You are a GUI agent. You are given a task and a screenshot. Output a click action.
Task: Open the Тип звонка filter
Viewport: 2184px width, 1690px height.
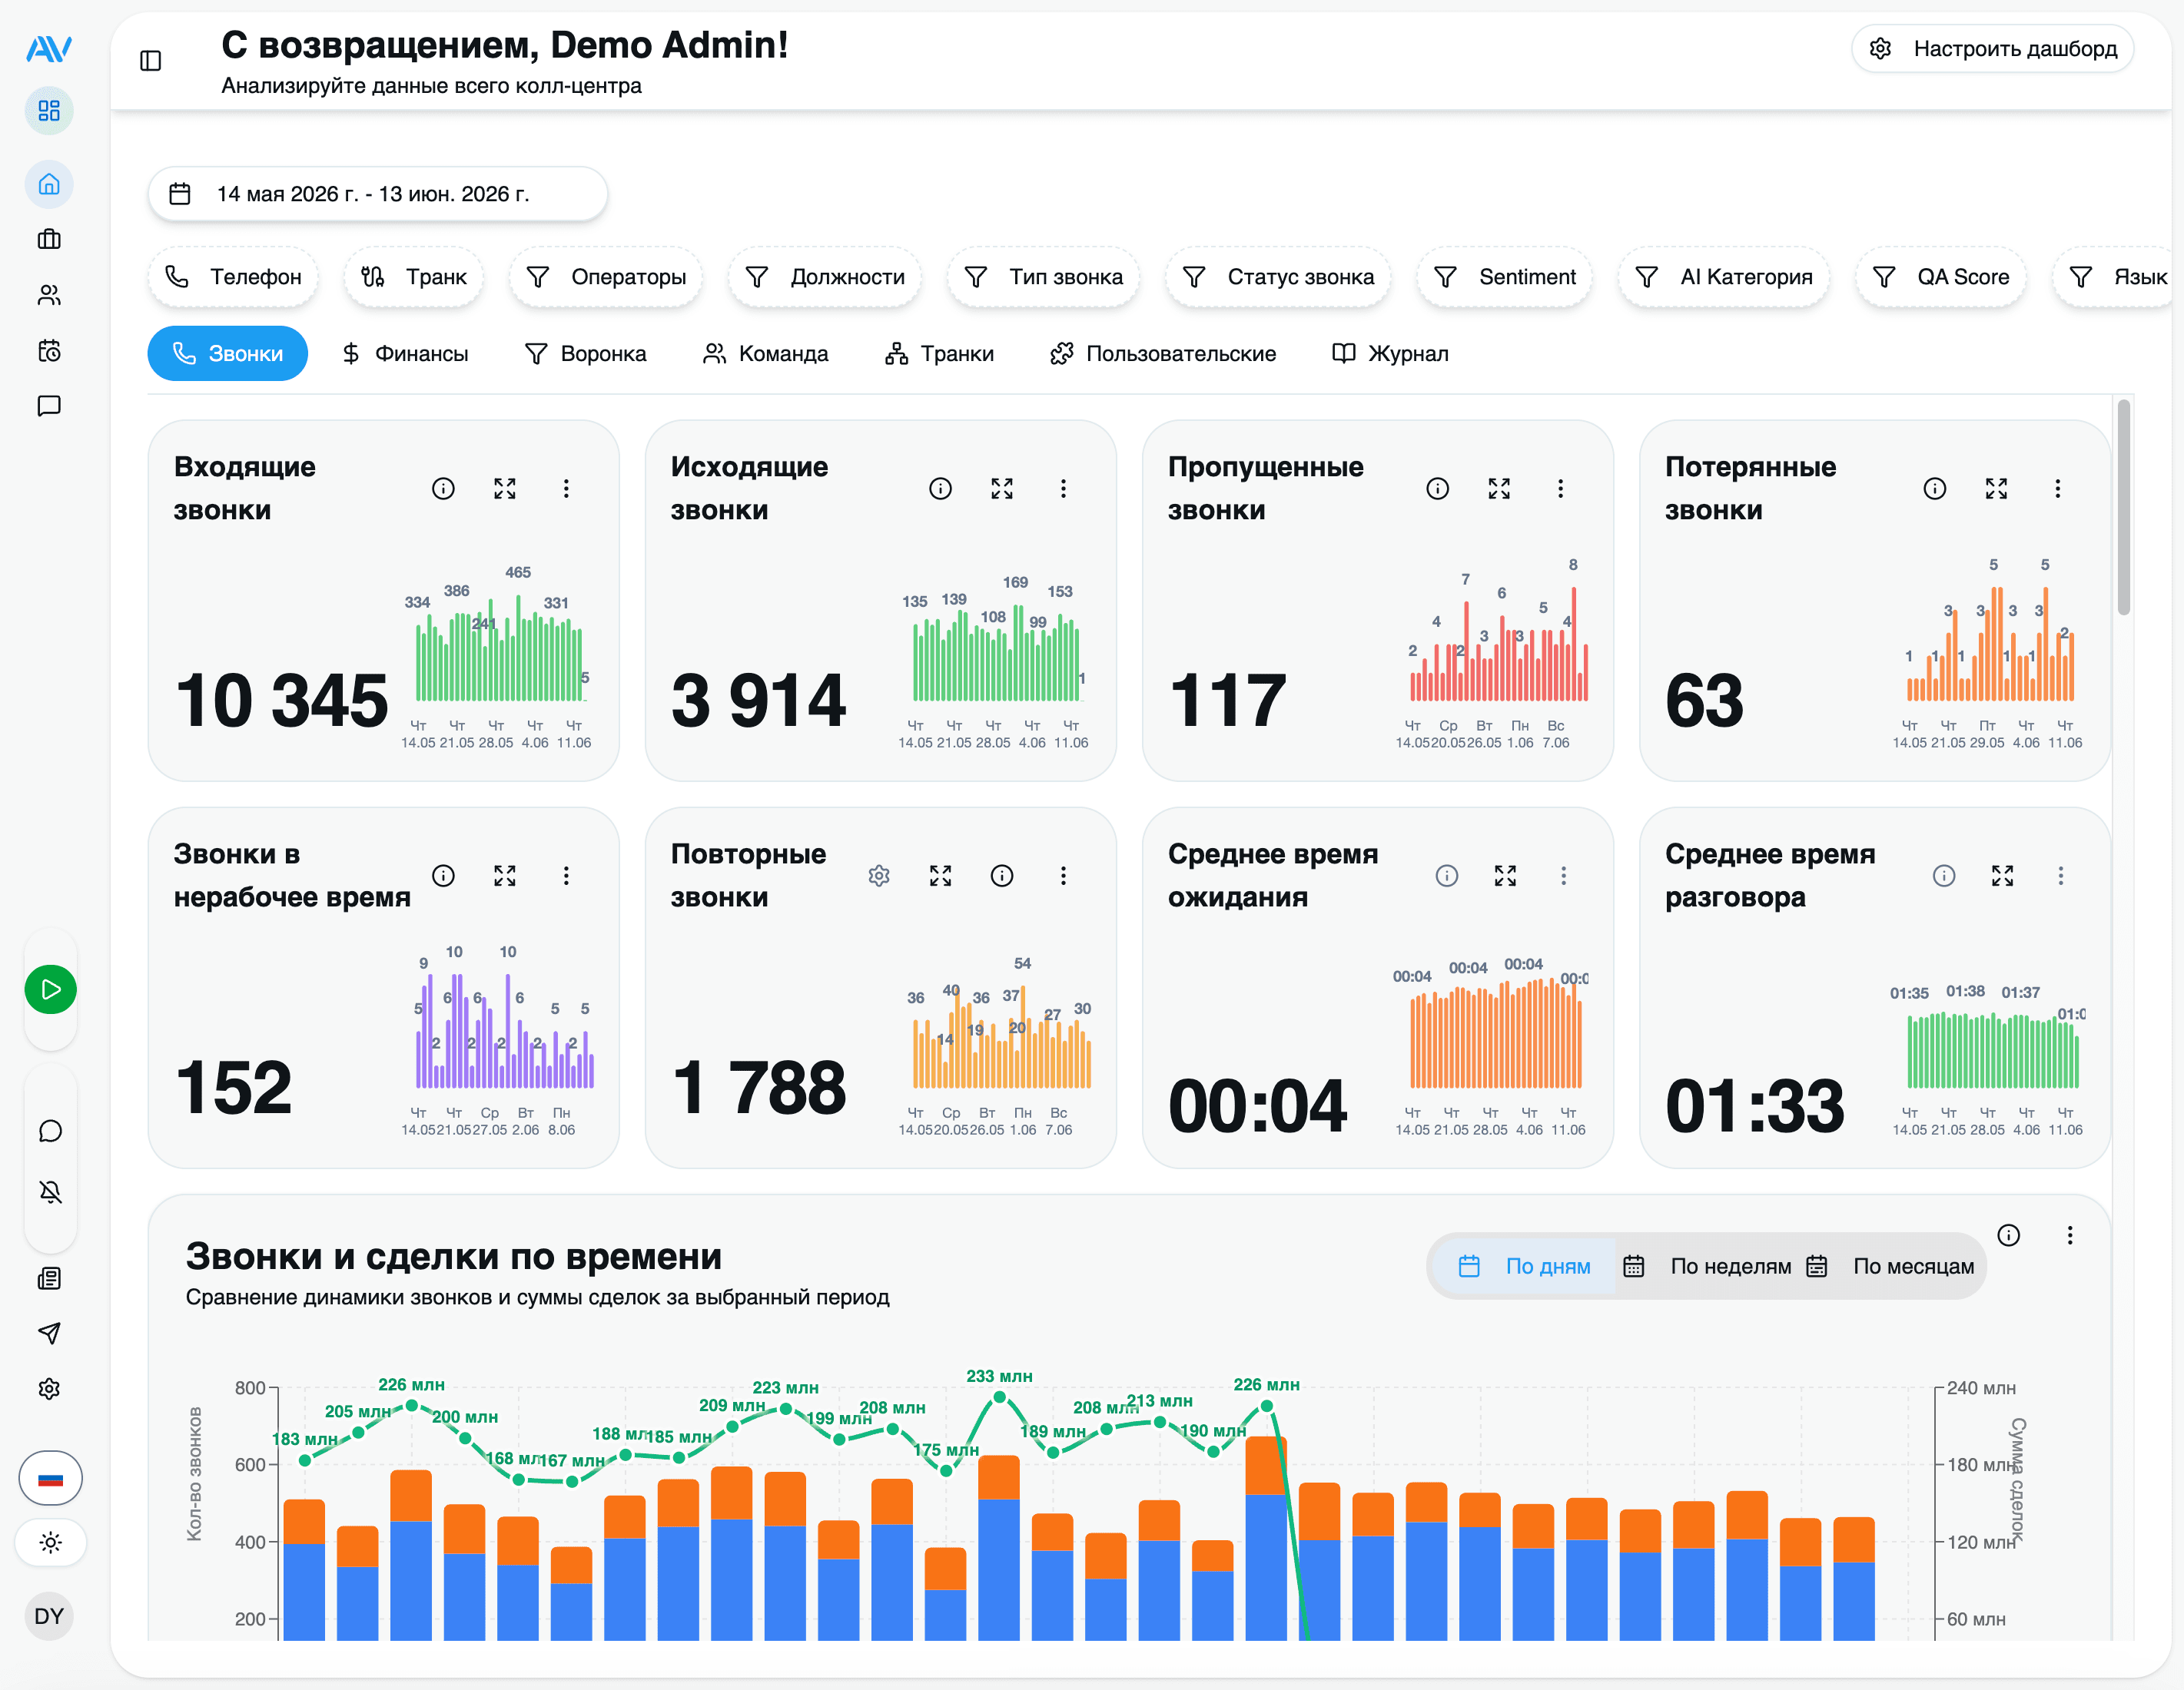1044,277
